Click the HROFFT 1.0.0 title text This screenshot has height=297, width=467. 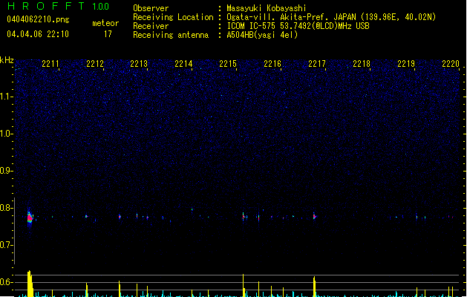coord(59,6)
